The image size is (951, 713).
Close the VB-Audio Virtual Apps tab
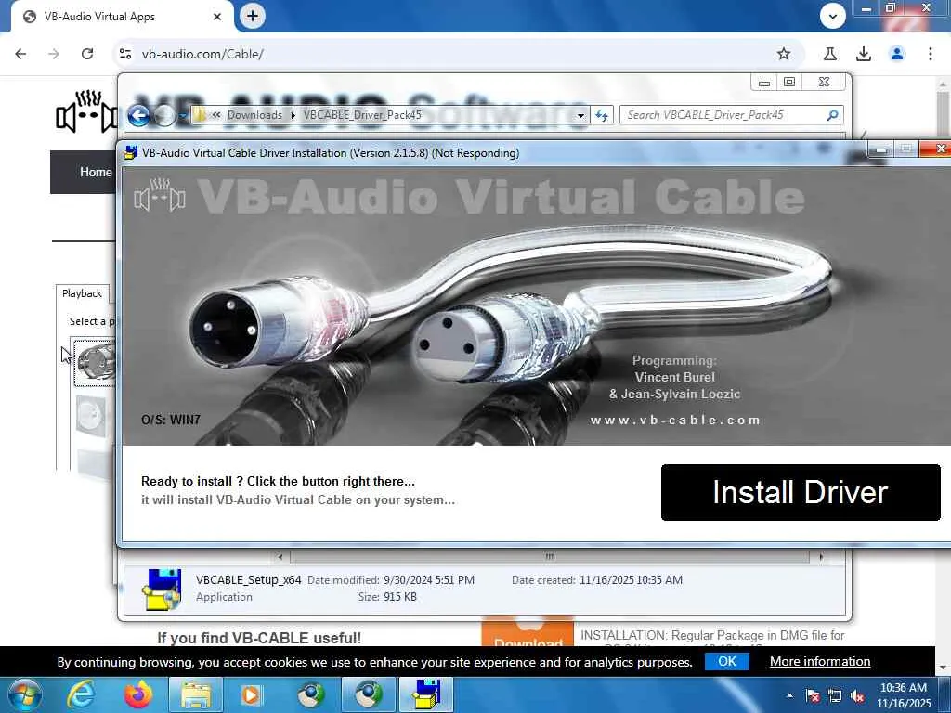pyautogui.click(x=217, y=17)
